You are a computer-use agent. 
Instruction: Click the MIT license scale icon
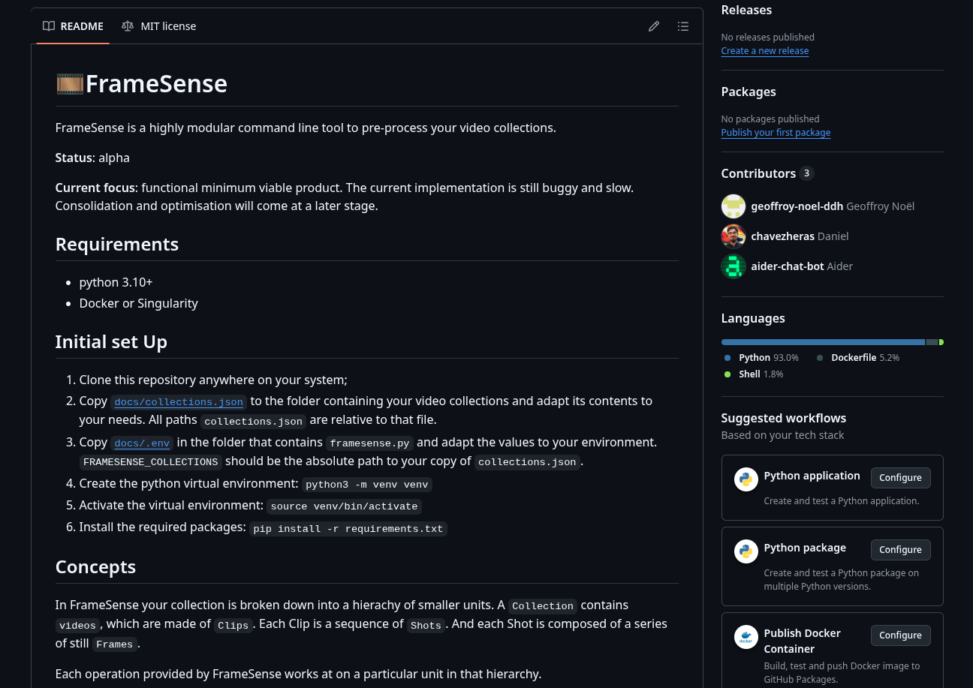(x=128, y=26)
